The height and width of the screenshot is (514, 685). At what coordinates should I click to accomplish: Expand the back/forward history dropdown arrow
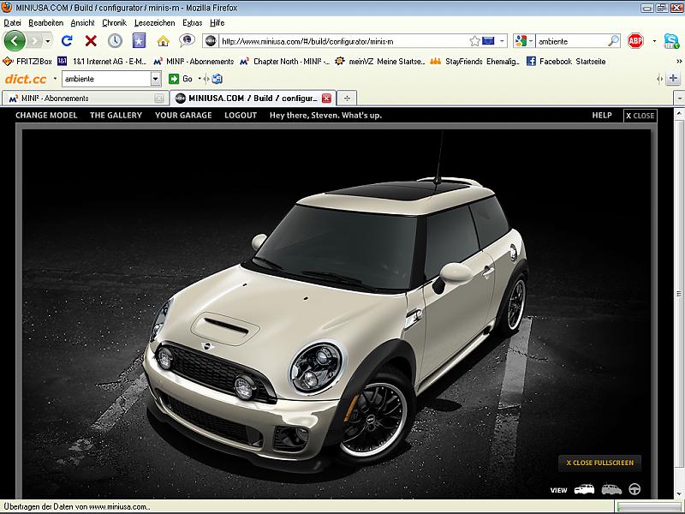click(48, 40)
